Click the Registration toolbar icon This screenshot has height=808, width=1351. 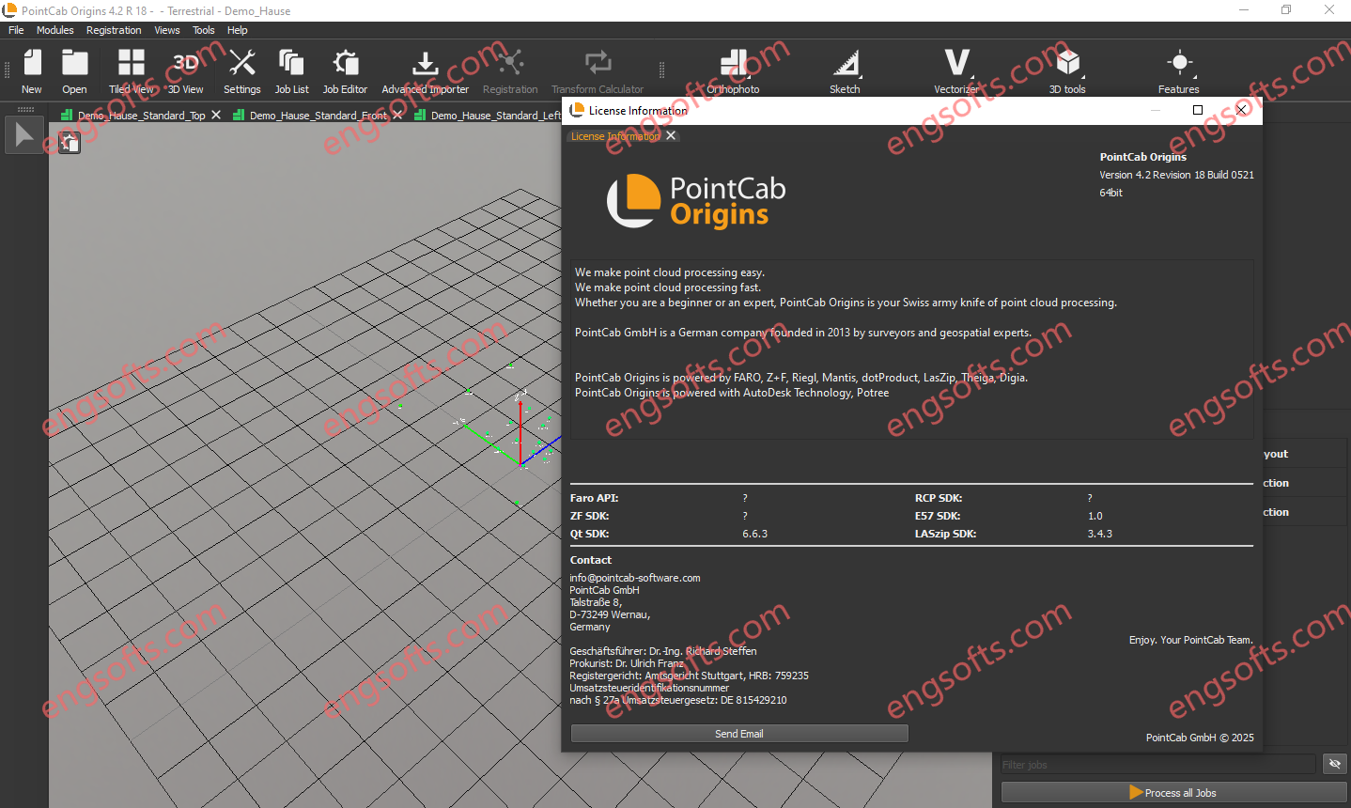point(510,70)
